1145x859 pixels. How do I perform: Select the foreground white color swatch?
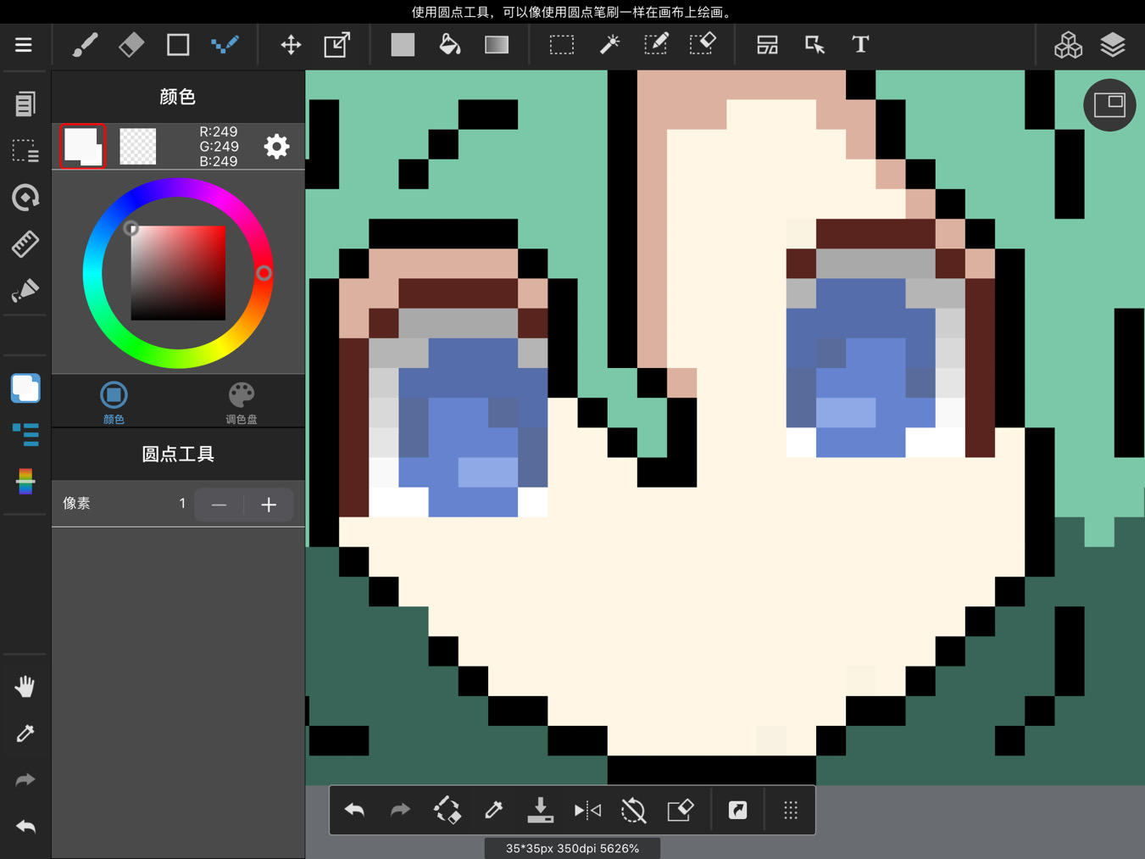tap(83, 146)
